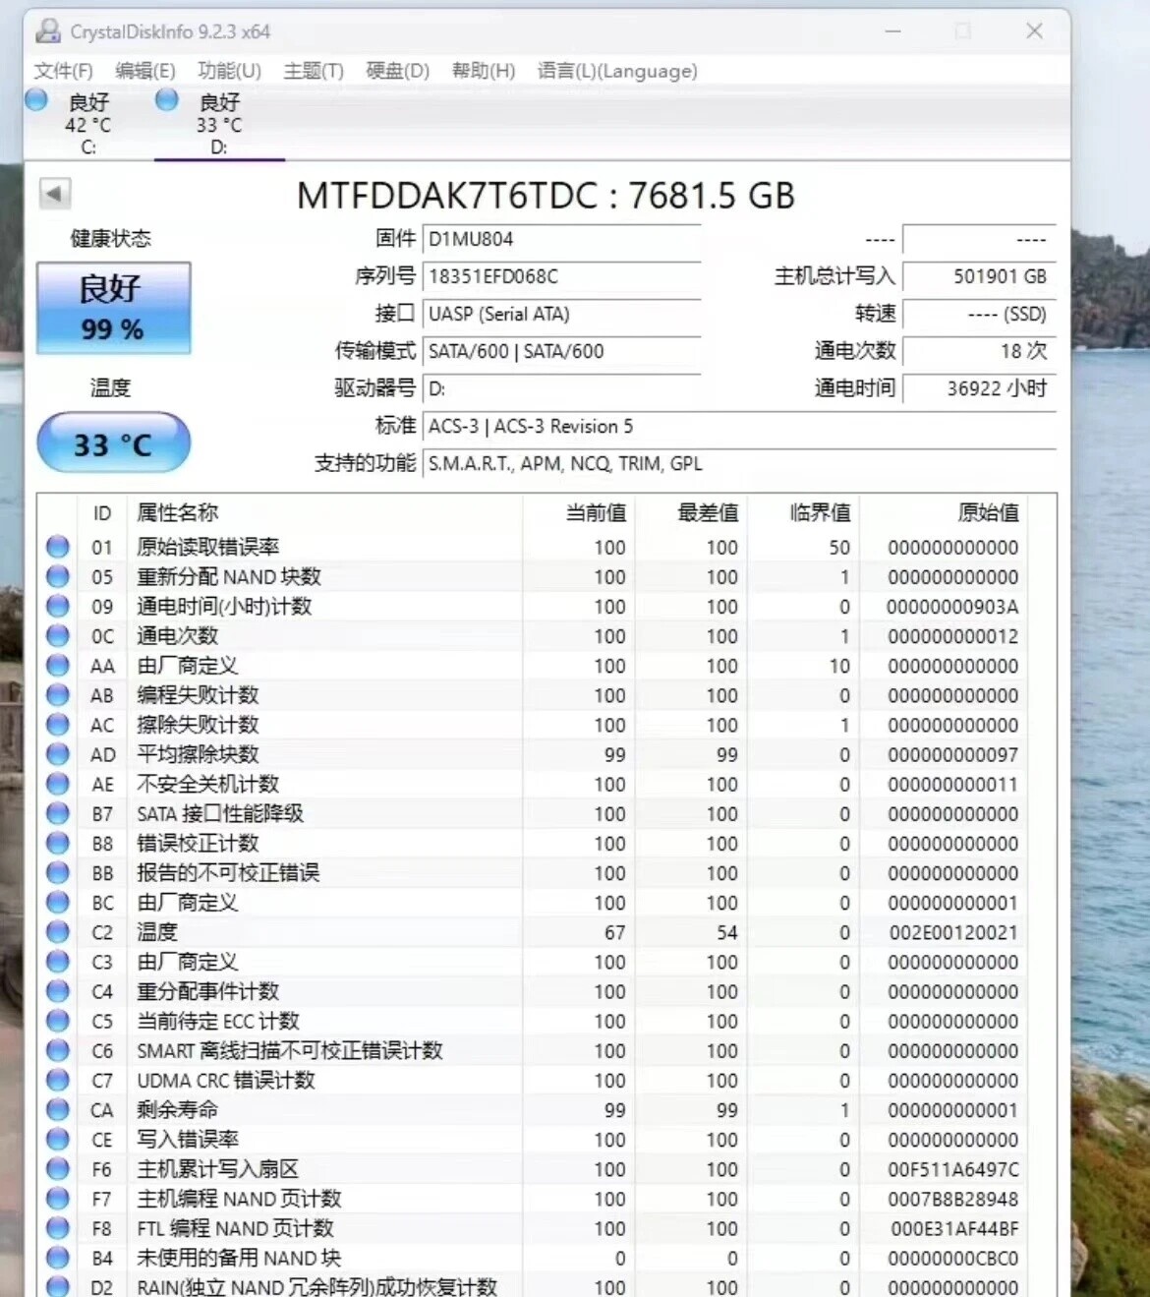1150x1297 pixels.
Task: Go to previous disk with the left arrow
Action: pyautogui.click(x=55, y=193)
